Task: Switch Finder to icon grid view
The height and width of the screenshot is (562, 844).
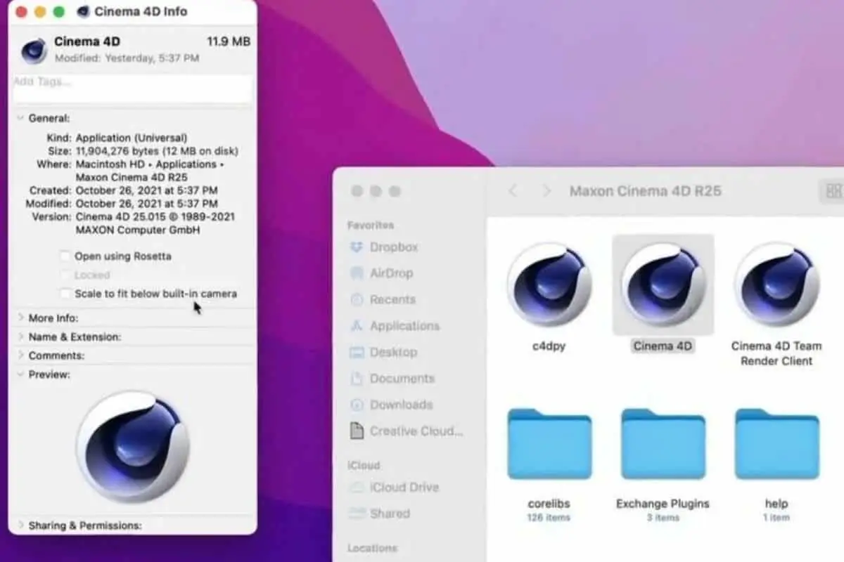Action: 833,191
